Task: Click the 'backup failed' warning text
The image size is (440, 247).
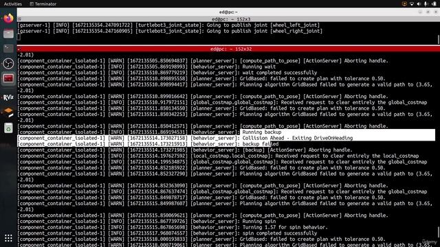Action: coord(261,144)
